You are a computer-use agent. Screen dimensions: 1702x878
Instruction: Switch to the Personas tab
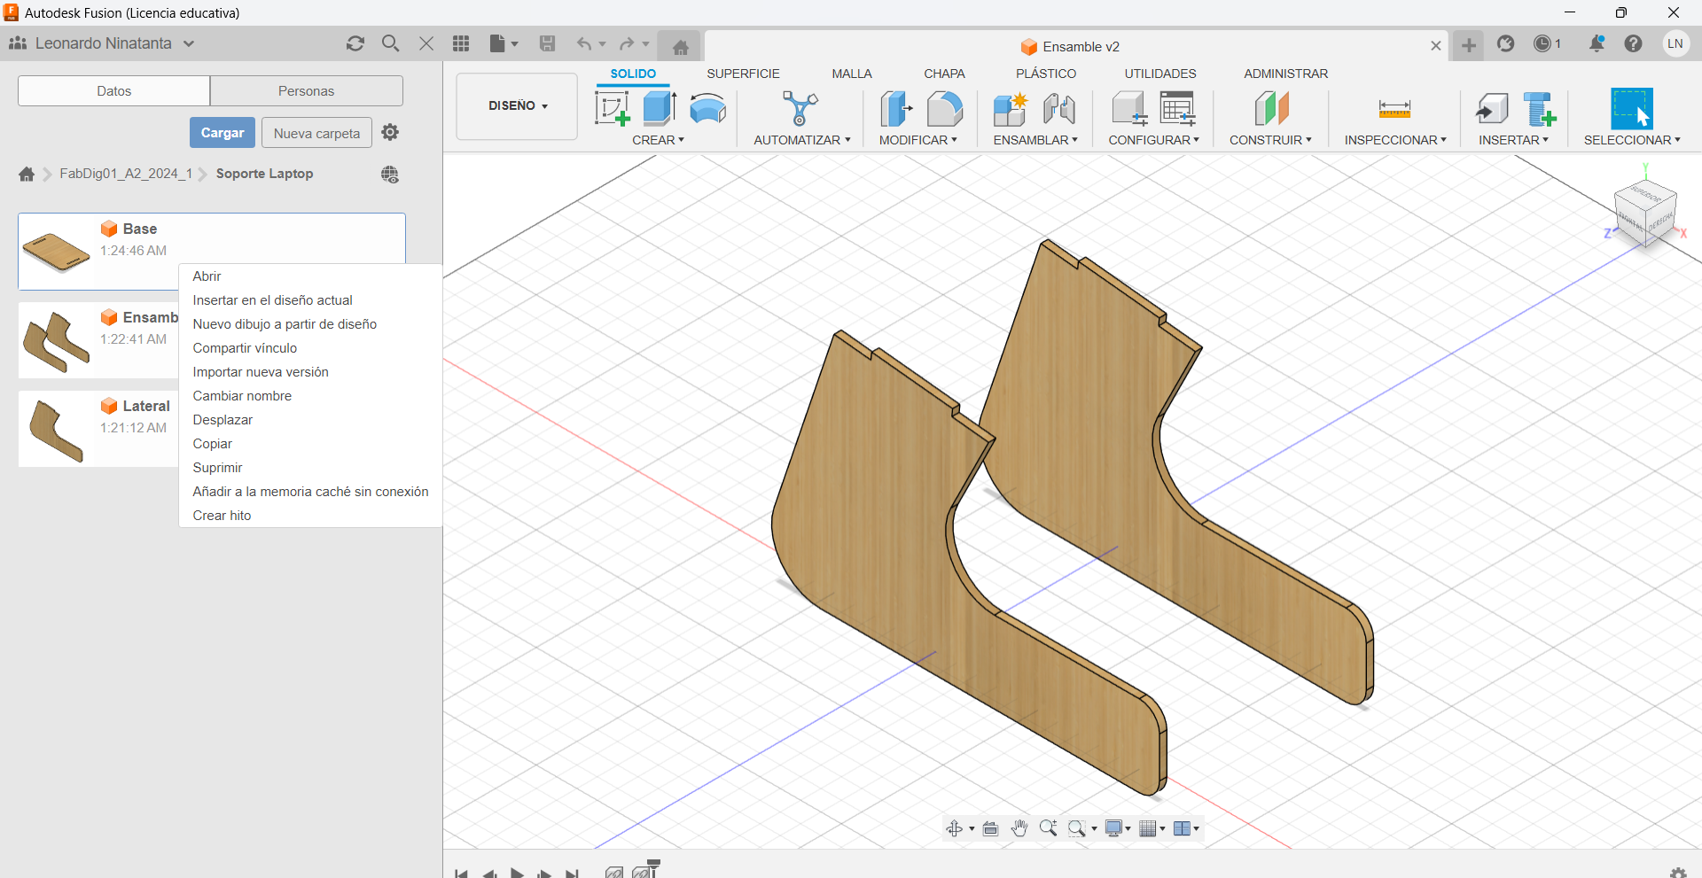pos(306,90)
